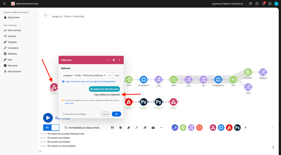Add a favorite with the plus icon
Image resolution: width=281 pixels, height=155 pixels.
point(245,128)
